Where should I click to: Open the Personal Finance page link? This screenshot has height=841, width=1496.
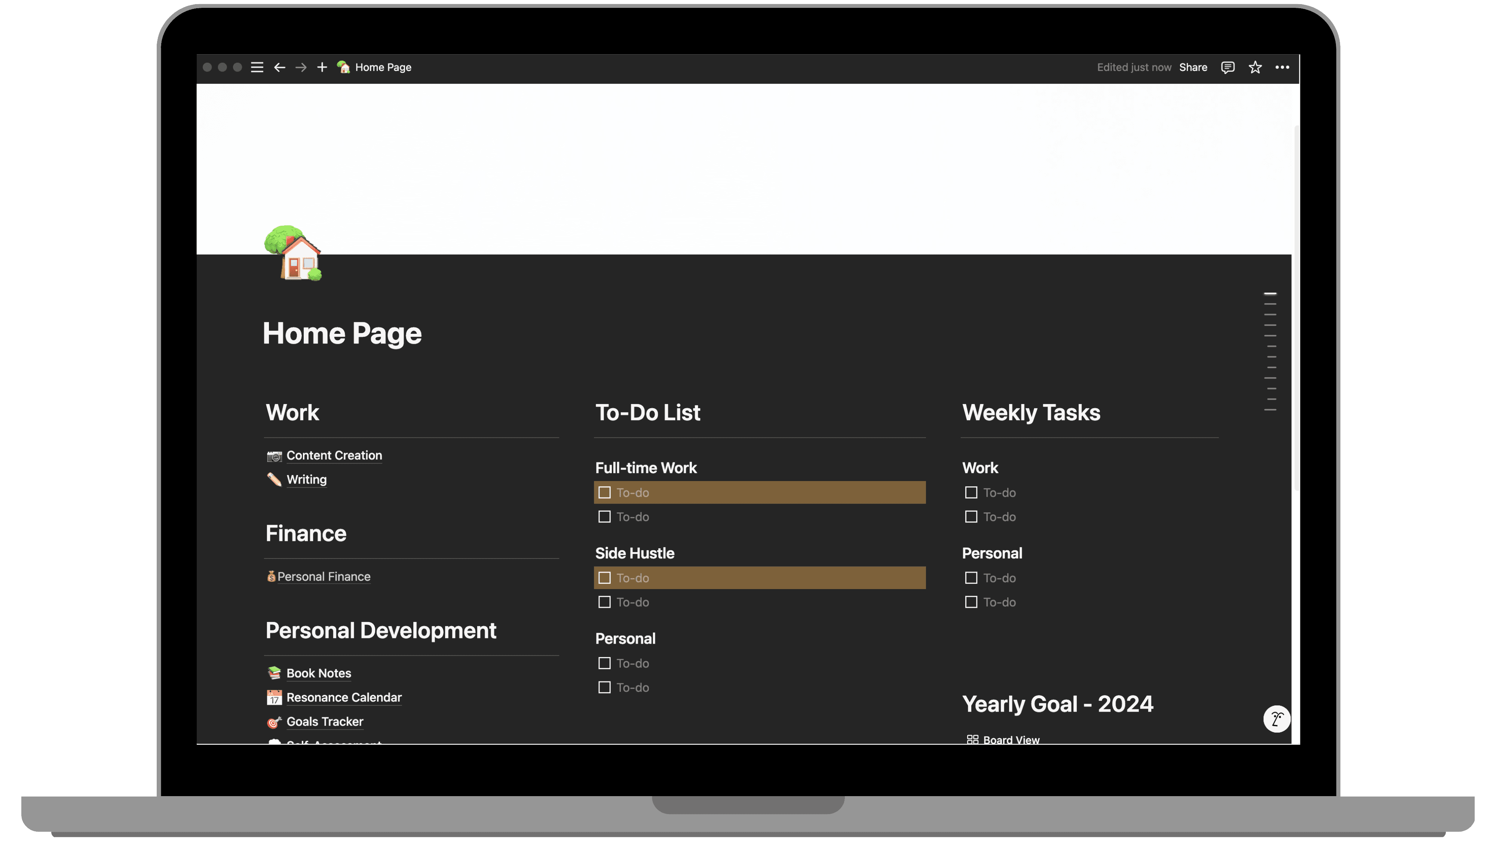tap(324, 576)
